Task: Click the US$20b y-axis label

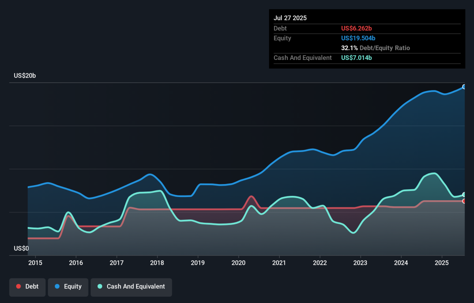Action: [25, 76]
